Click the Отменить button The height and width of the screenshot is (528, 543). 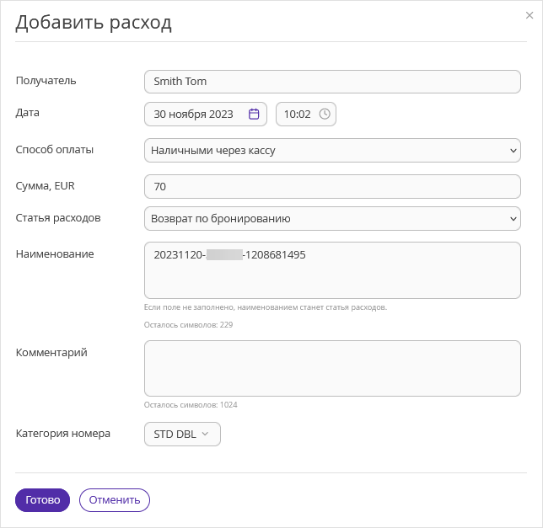(115, 500)
